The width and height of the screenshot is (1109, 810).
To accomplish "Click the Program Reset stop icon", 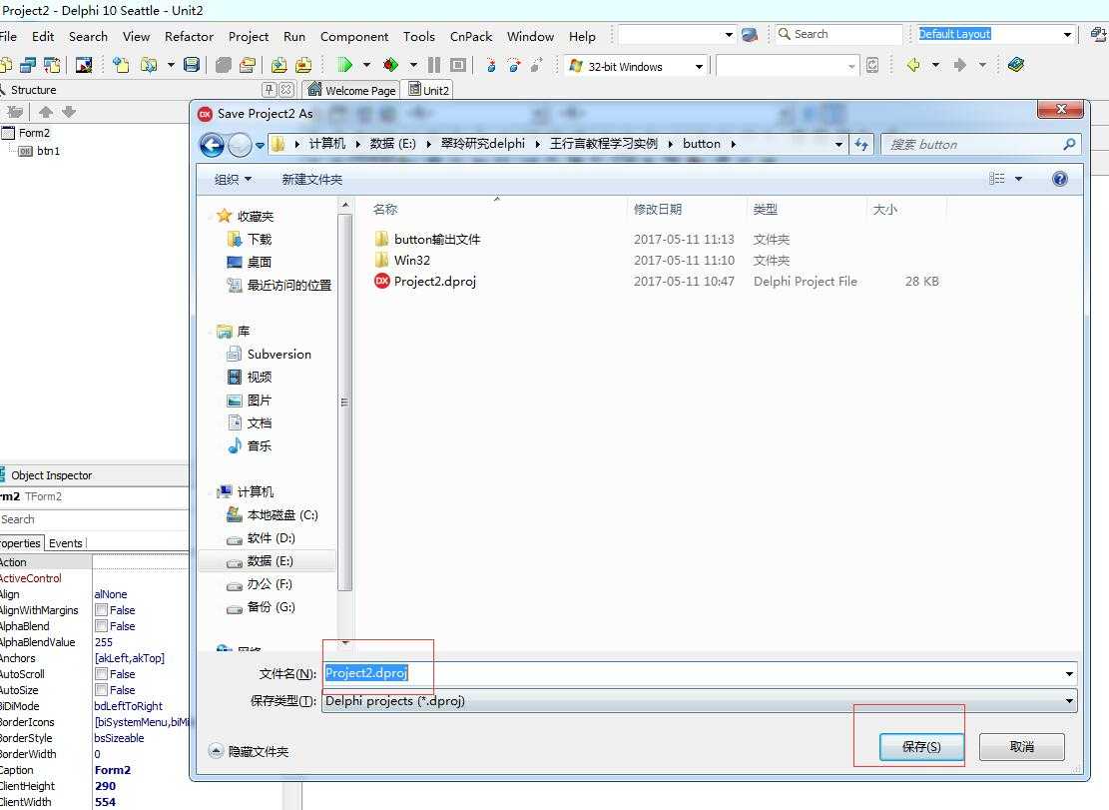I will pyautogui.click(x=458, y=65).
